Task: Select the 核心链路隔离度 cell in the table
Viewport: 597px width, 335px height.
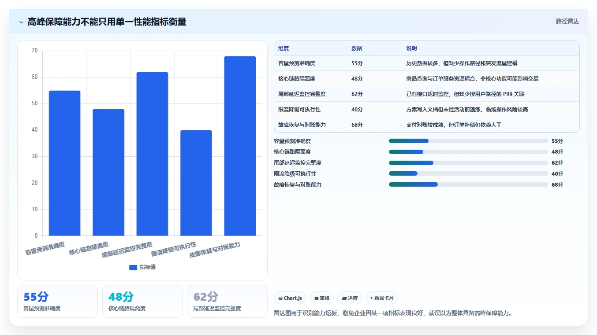Action: point(297,79)
